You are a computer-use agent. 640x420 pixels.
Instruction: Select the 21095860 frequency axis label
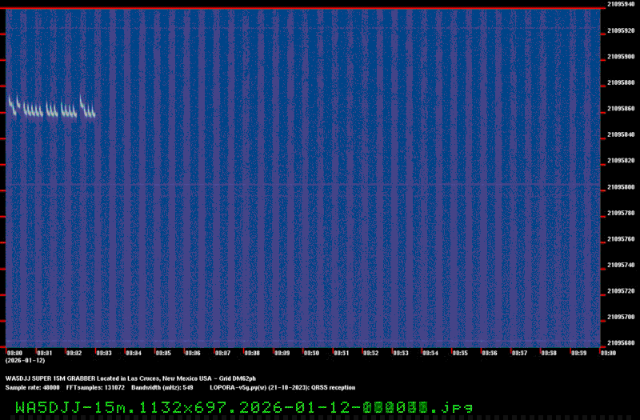click(x=622, y=108)
